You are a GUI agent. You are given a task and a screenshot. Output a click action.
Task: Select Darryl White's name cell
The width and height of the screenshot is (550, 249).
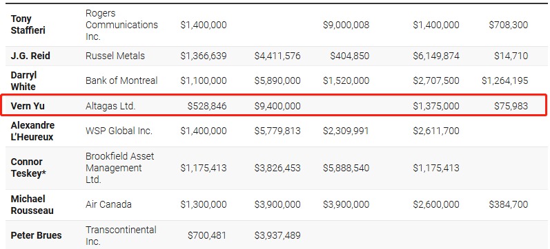coord(24,80)
